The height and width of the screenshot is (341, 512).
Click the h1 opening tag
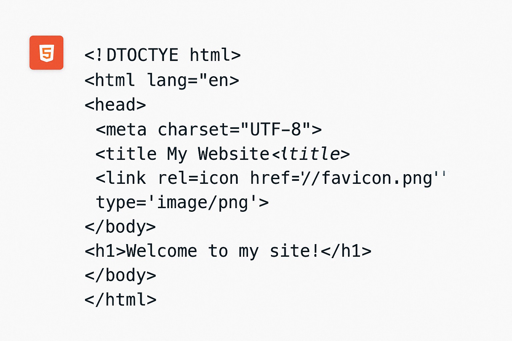pyautogui.click(x=105, y=251)
